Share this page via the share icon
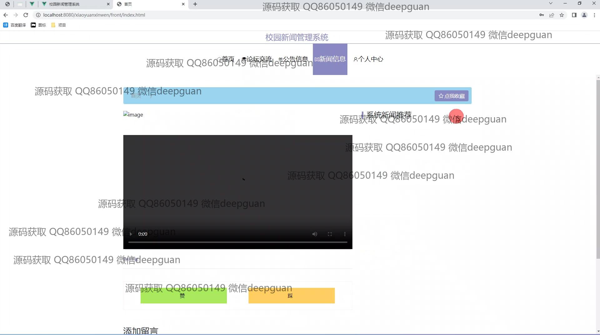The image size is (600, 335). pos(552,15)
